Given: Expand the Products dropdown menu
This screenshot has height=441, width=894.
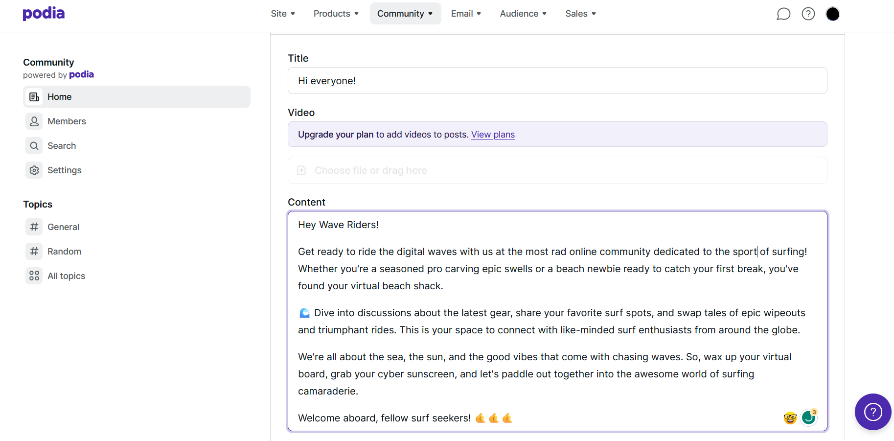Looking at the screenshot, I should (x=336, y=14).
